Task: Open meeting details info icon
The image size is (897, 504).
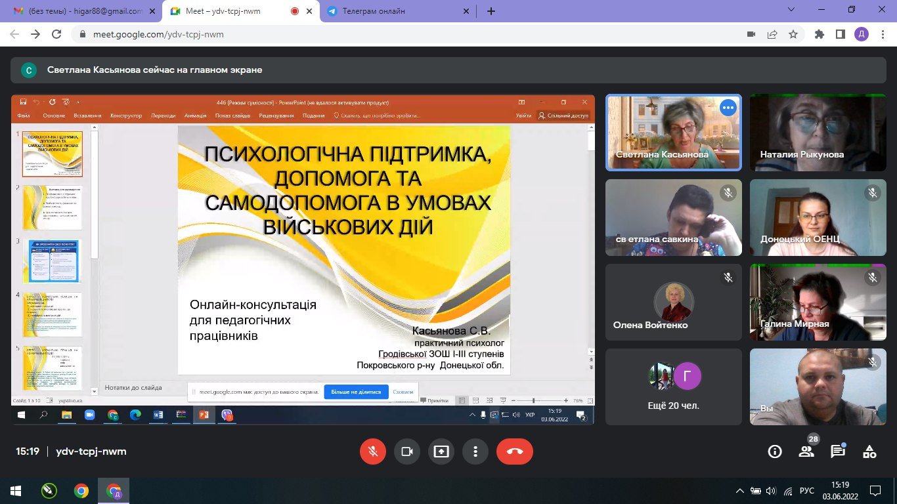Action: (775, 451)
